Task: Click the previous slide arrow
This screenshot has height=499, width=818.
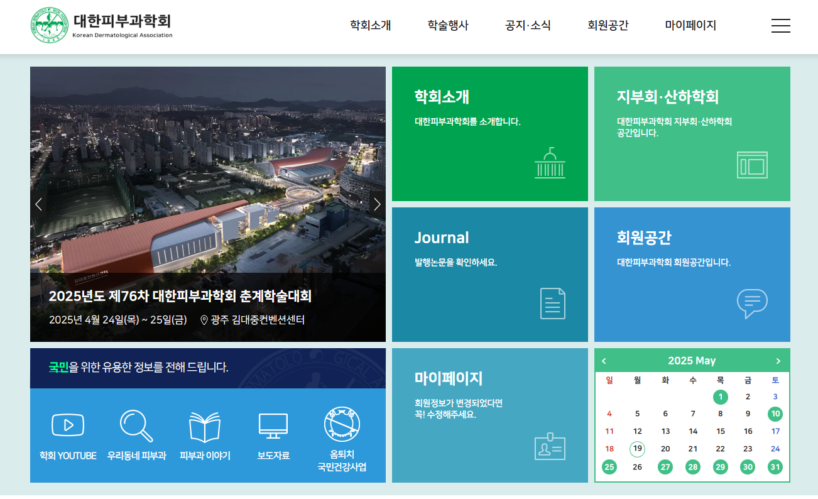Action: [x=38, y=204]
